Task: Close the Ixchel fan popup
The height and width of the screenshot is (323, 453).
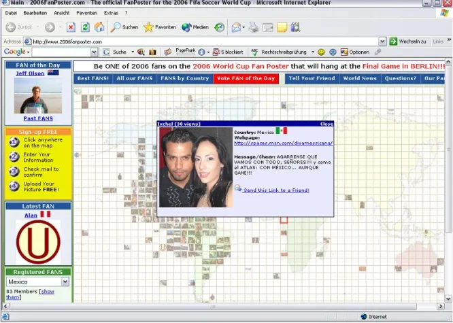Action: pyautogui.click(x=326, y=124)
